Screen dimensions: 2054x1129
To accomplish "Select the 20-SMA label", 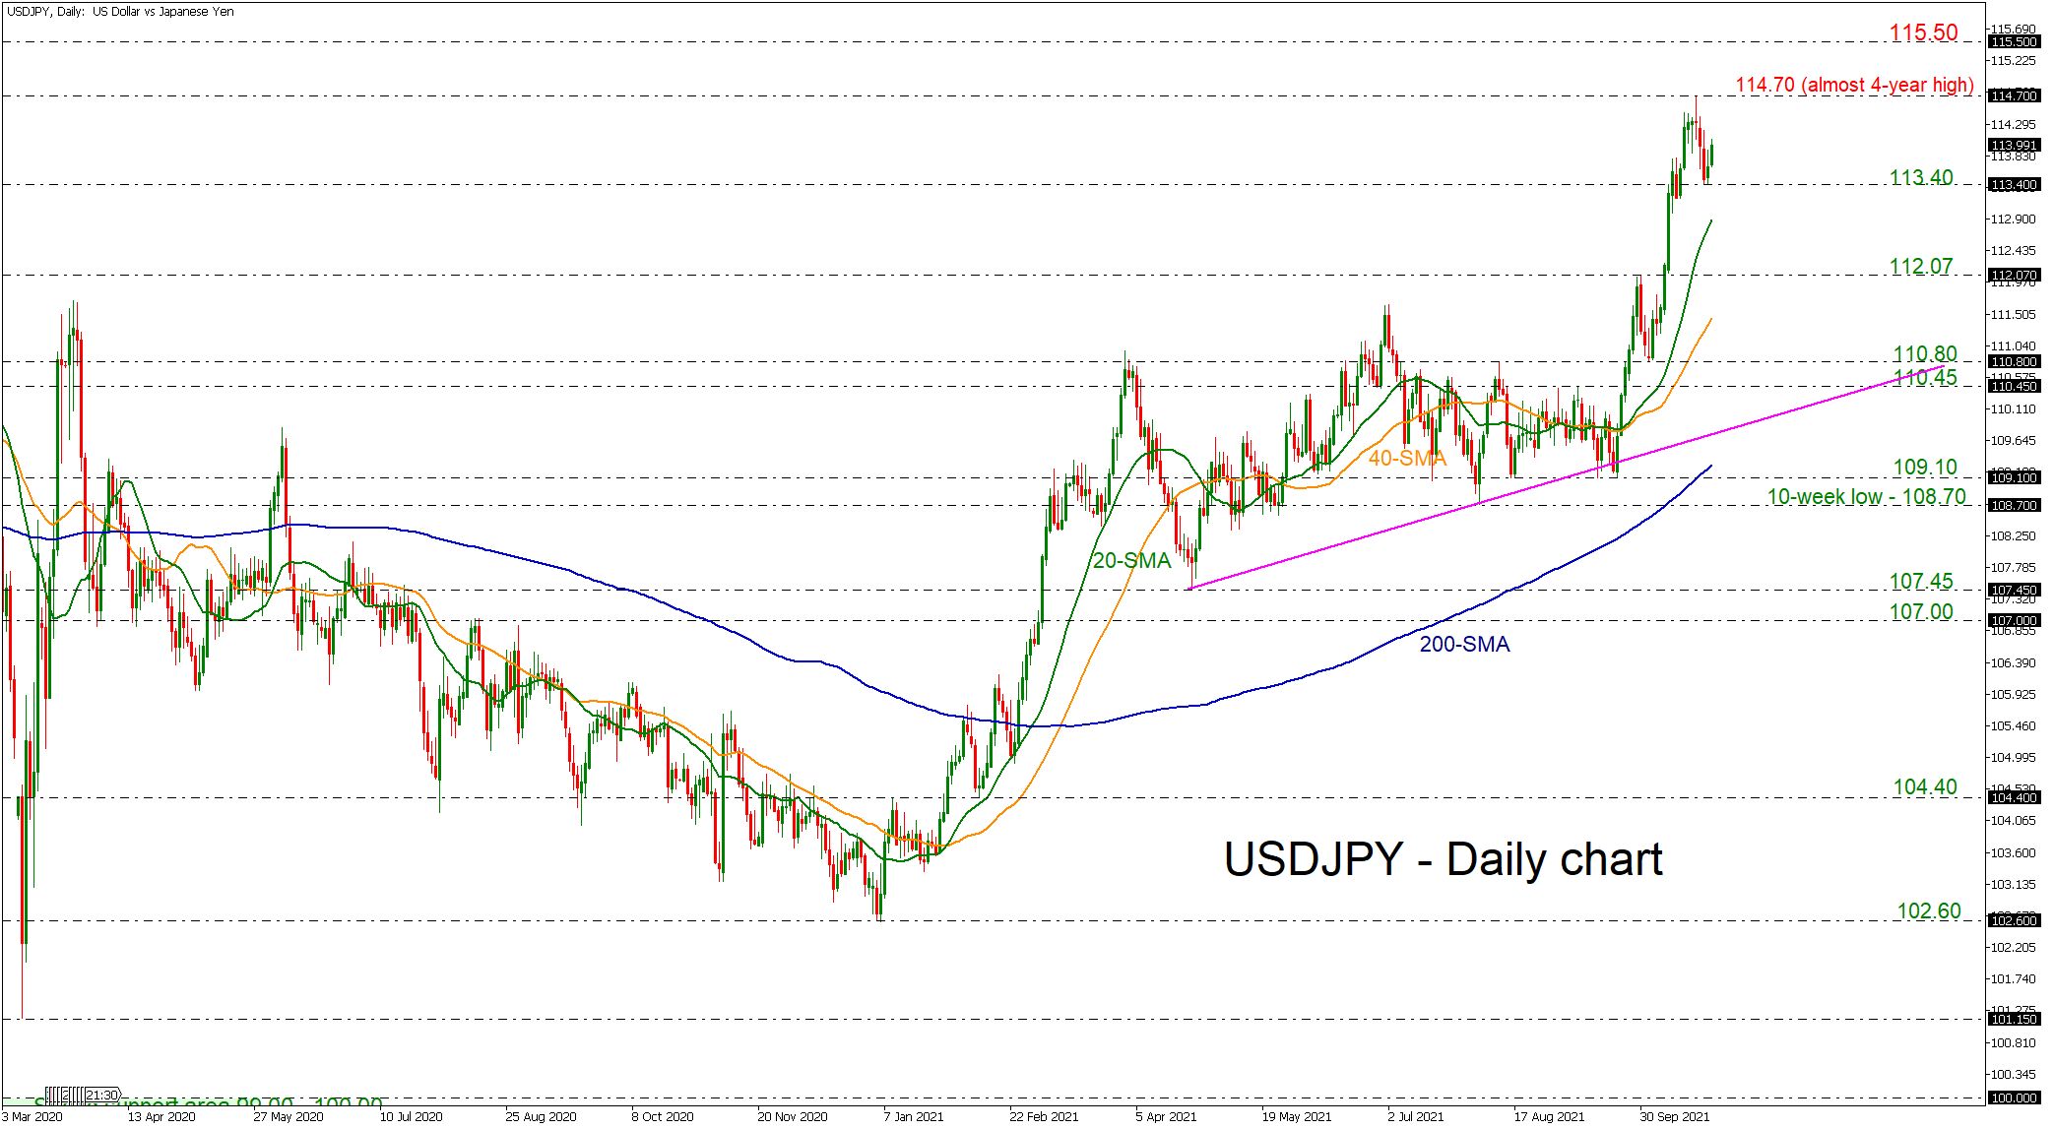I will tap(1131, 561).
